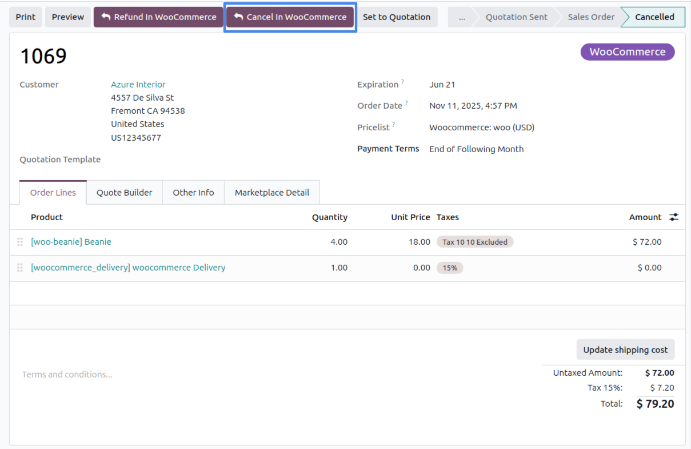The width and height of the screenshot is (691, 449).
Task: Click the Taxes column header
Action: coord(448,217)
